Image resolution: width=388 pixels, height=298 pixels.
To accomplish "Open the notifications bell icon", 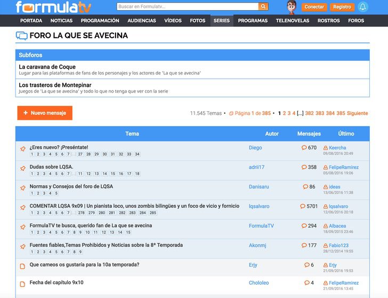I will [x=363, y=7].
